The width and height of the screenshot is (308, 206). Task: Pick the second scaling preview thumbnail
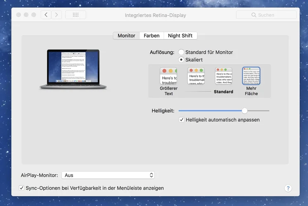pos(196,76)
